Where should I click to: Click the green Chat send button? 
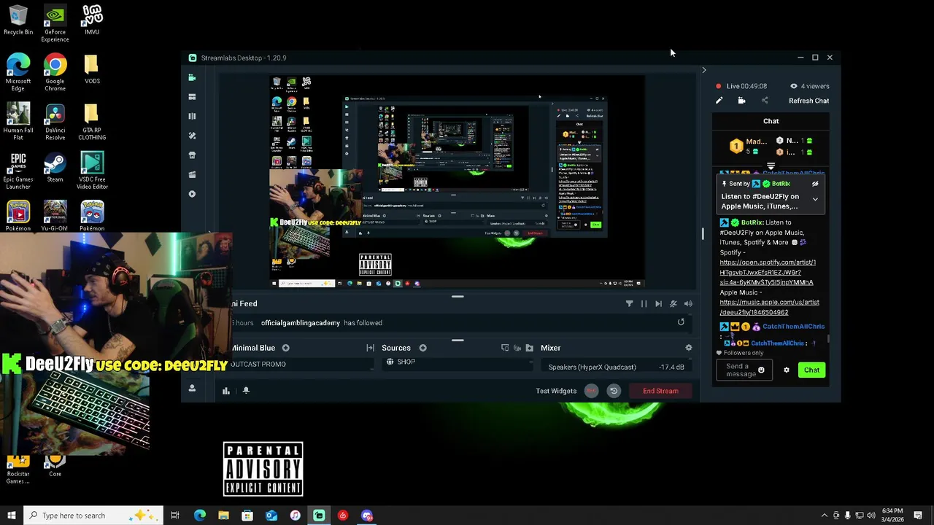pyautogui.click(x=811, y=370)
